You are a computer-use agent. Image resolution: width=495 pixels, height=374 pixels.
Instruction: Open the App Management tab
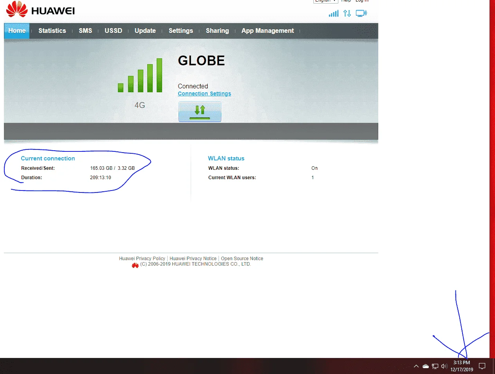[x=267, y=31]
